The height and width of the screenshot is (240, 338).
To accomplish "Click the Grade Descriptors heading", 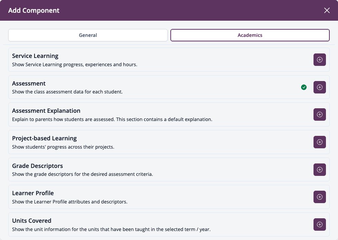I will (38, 166).
